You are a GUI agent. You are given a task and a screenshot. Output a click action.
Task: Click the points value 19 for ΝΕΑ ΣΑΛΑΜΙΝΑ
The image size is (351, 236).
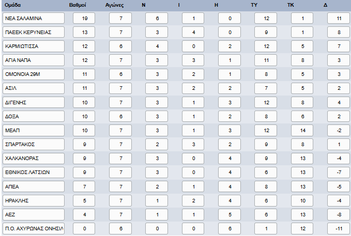(84, 18)
